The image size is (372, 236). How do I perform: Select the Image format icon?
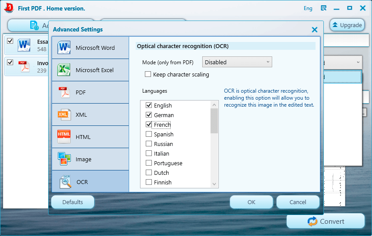pyautogui.click(x=64, y=159)
